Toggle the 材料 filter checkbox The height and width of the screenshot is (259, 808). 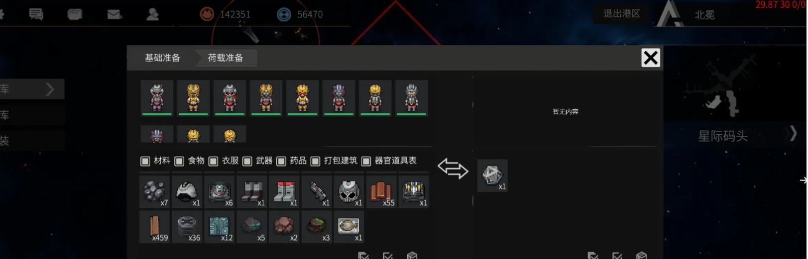(x=145, y=161)
